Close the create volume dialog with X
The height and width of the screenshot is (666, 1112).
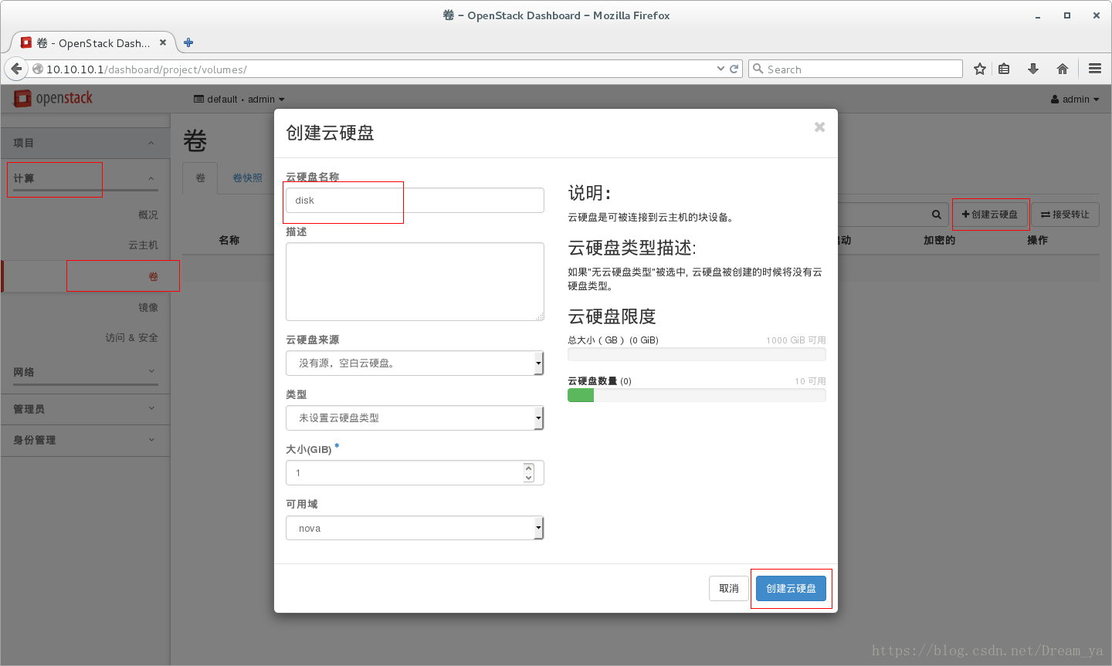820,127
